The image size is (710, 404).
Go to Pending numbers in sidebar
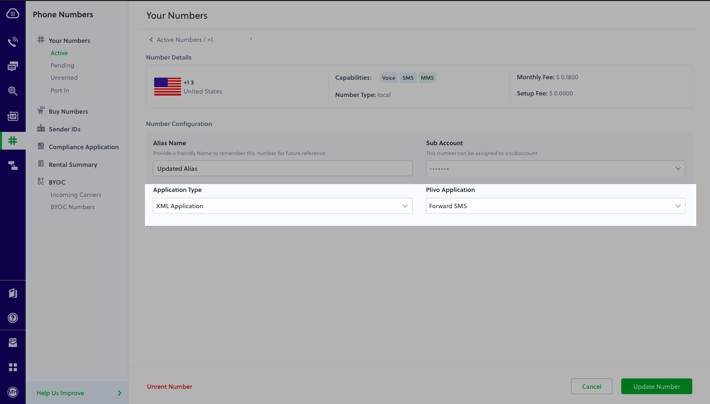point(62,65)
